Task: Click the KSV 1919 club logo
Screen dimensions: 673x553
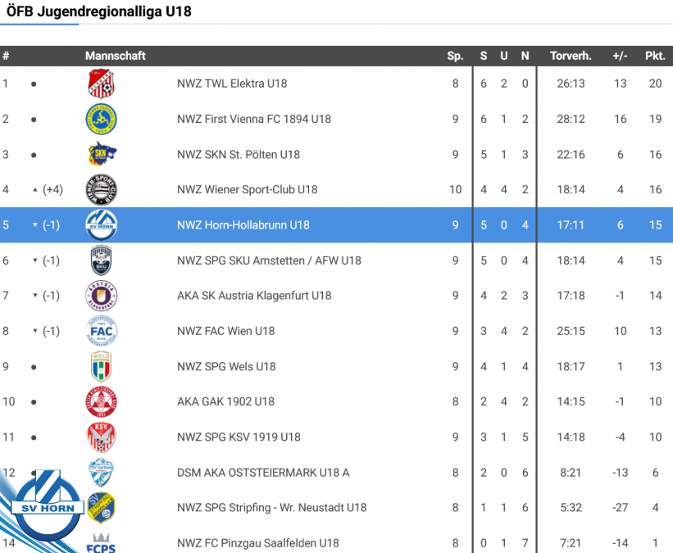Action: tap(102, 437)
